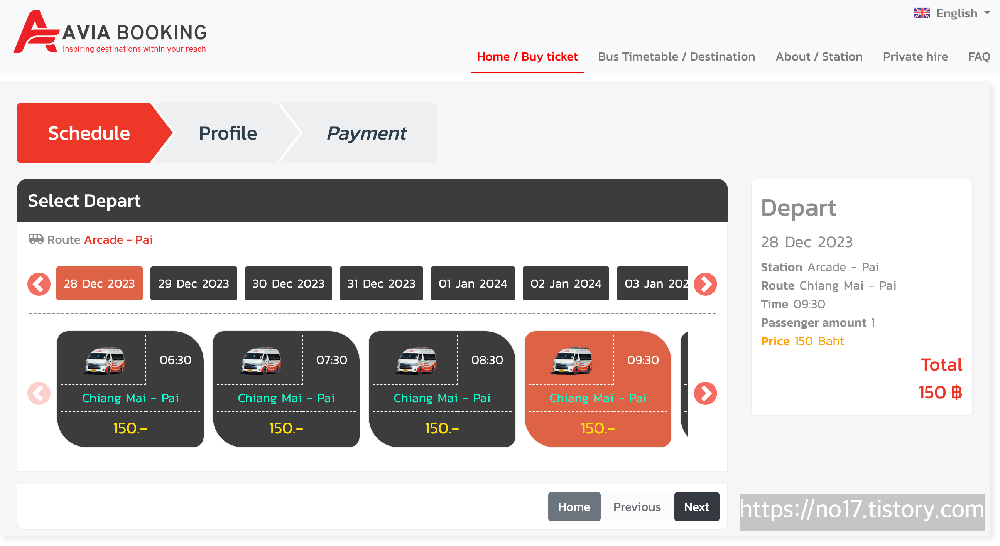Open Bus Timetable / Destination menu
The height and width of the screenshot is (546, 1000).
point(676,57)
